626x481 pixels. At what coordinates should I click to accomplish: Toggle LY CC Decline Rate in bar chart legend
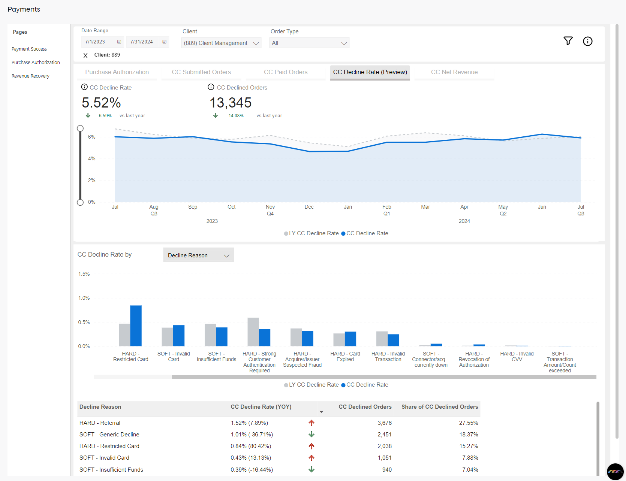(312, 385)
